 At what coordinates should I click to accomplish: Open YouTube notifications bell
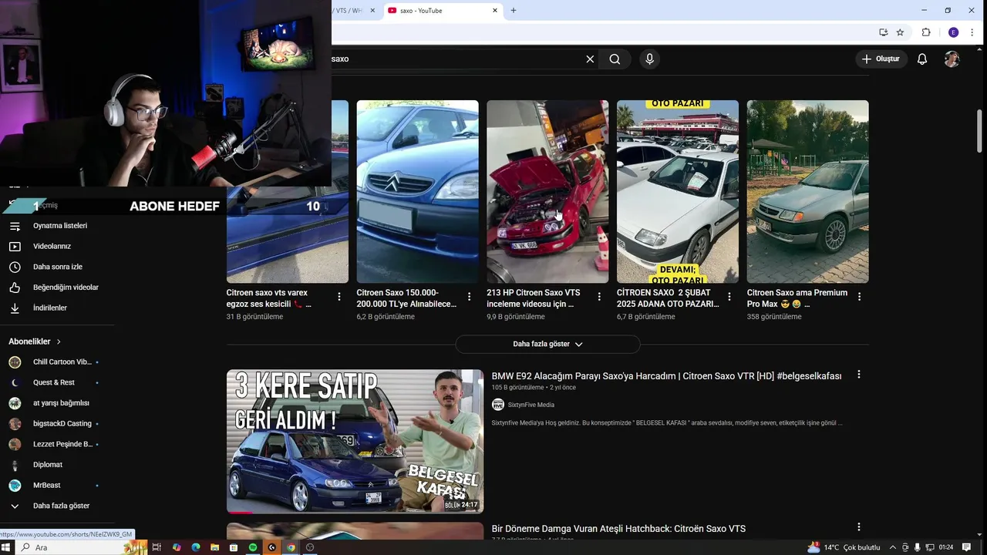coord(921,59)
